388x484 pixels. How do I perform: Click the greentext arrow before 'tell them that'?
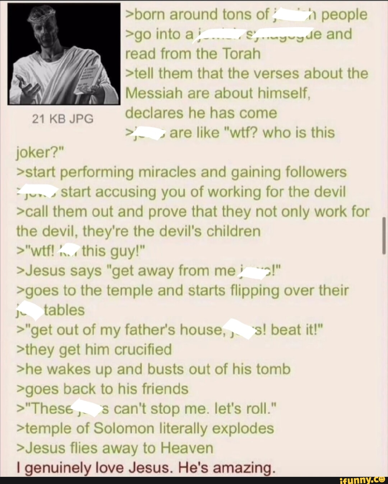coord(129,74)
